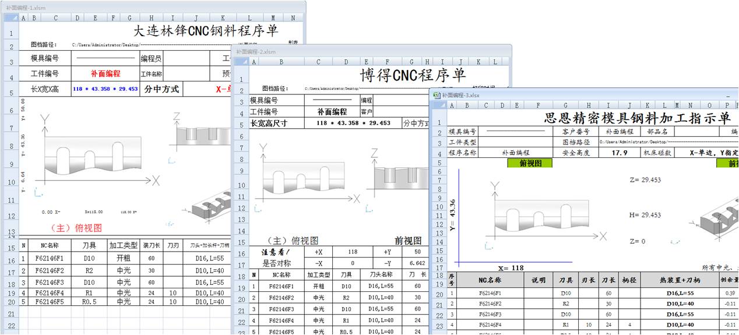Click title cell 博得CNC程序单
The width and height of the screenshot is (739, 335).
click(x=413, y=74)
